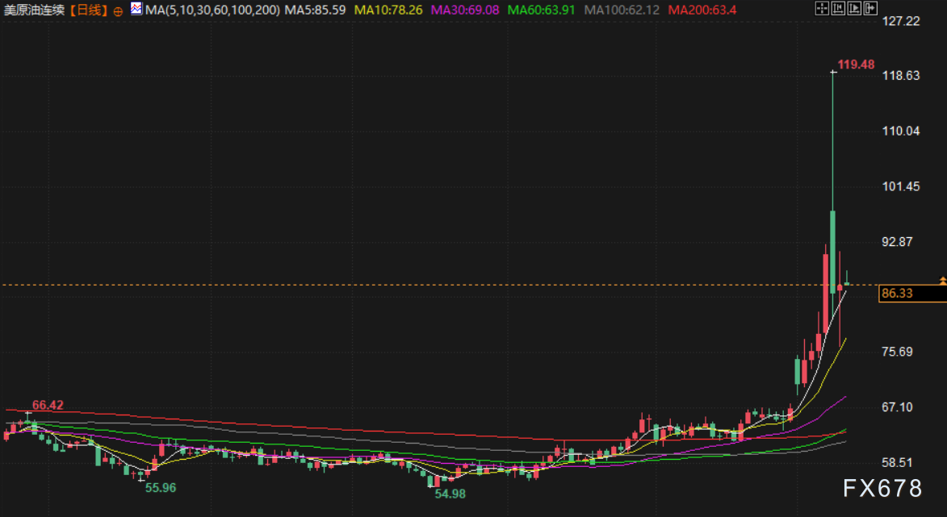Click the 119.48 high price marker
The image size is (947, 517).
(x=856, y=65)
